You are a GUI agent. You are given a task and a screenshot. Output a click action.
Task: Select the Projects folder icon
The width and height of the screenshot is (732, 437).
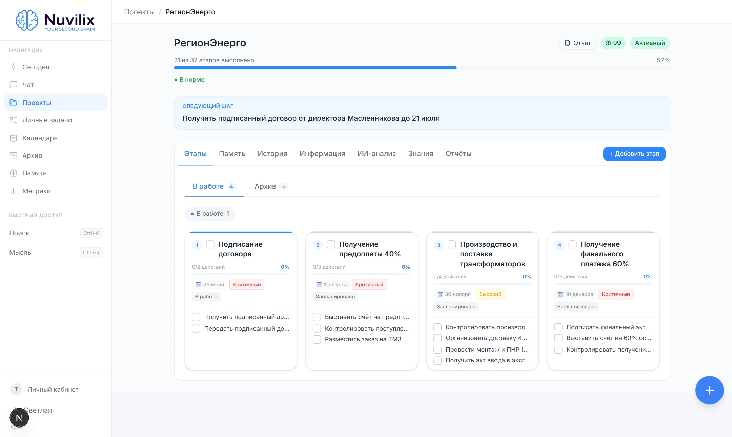pos(13,102)
